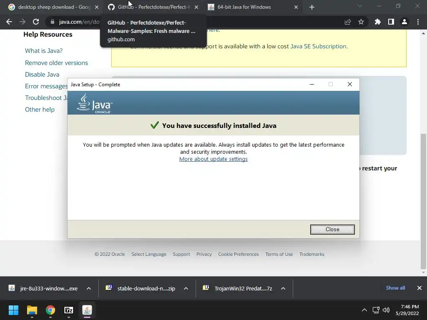Image resolution: width=427 pixels, height=320 pixels.
Task: Close the GitHub Perfectdotexe tab
Action: coord(196,7)
